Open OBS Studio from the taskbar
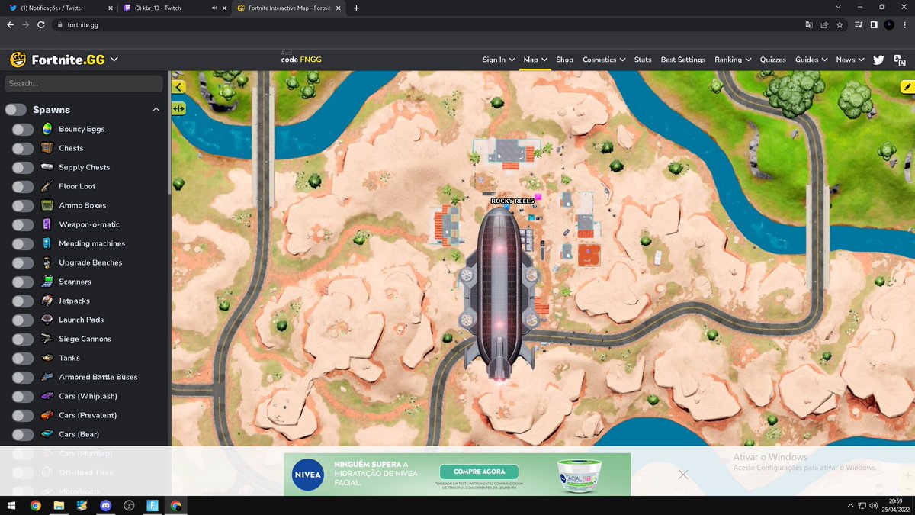The height and width of the screenshot is (515, 915). point(130,505)
